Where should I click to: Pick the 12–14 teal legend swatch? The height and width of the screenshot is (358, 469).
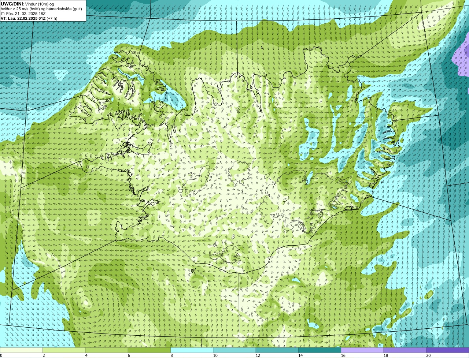pyautogui.click(x=277, y=350)
